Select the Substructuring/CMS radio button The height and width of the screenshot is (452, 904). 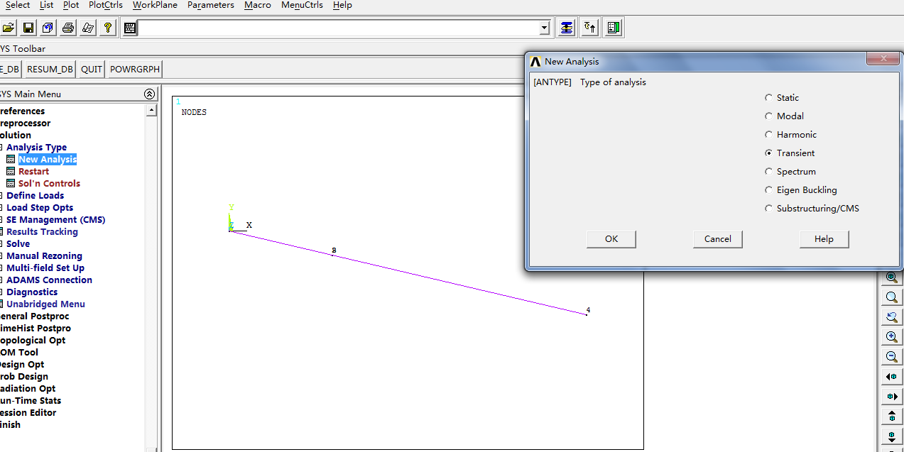tap(768, 209)
